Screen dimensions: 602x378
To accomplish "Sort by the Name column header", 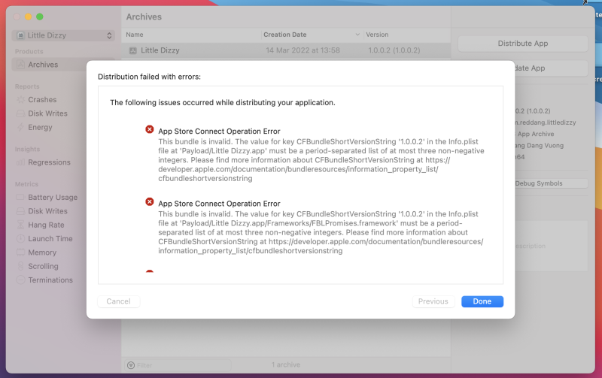I will pyautogui.click(x=135, y=35).
